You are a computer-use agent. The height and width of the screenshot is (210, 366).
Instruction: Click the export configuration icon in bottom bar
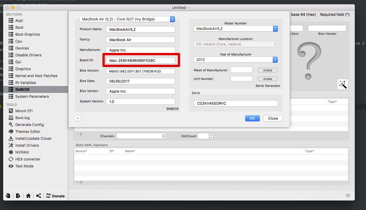pyautogui.click(x=18, y=196)
